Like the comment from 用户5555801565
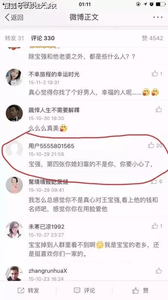The height and width of the screenshot is (300, 168). 155,145
